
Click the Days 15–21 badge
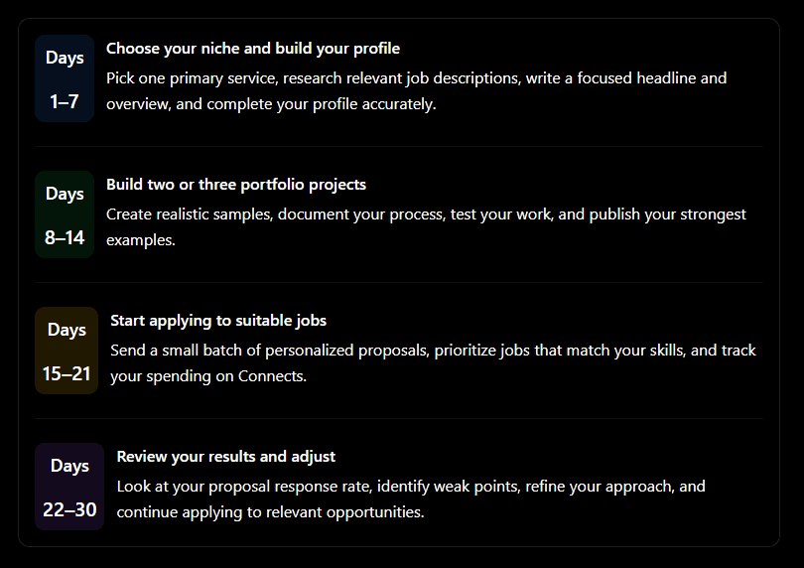pyautogui.click(x=67, y=351)
